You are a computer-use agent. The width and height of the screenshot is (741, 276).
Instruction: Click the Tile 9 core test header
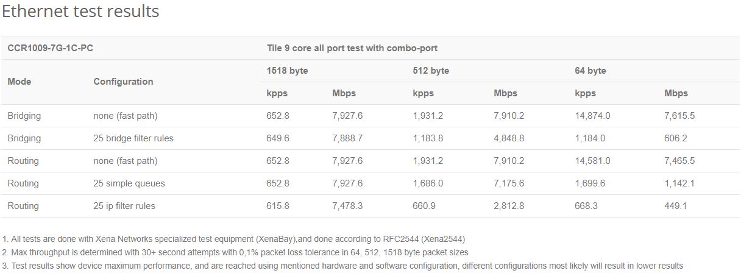pos(352,48)
